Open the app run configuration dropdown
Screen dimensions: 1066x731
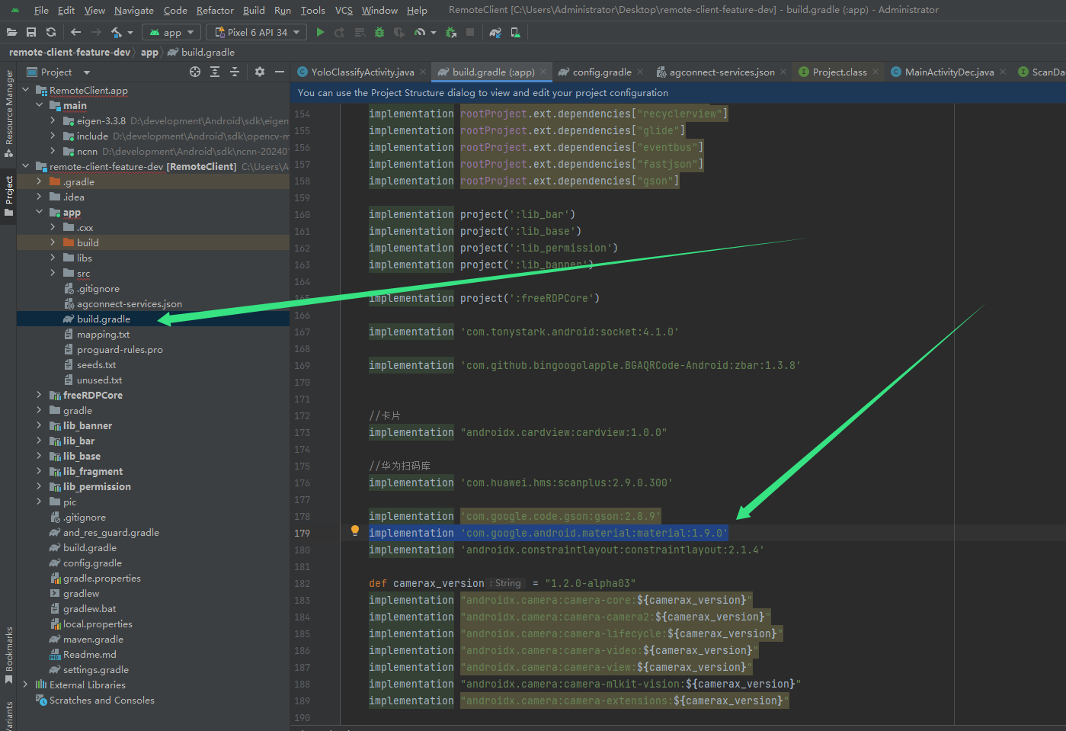tap(171, 32)
